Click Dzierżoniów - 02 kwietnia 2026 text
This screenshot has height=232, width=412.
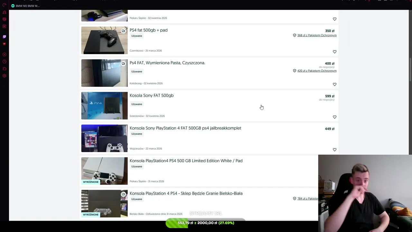coord(147,116)
